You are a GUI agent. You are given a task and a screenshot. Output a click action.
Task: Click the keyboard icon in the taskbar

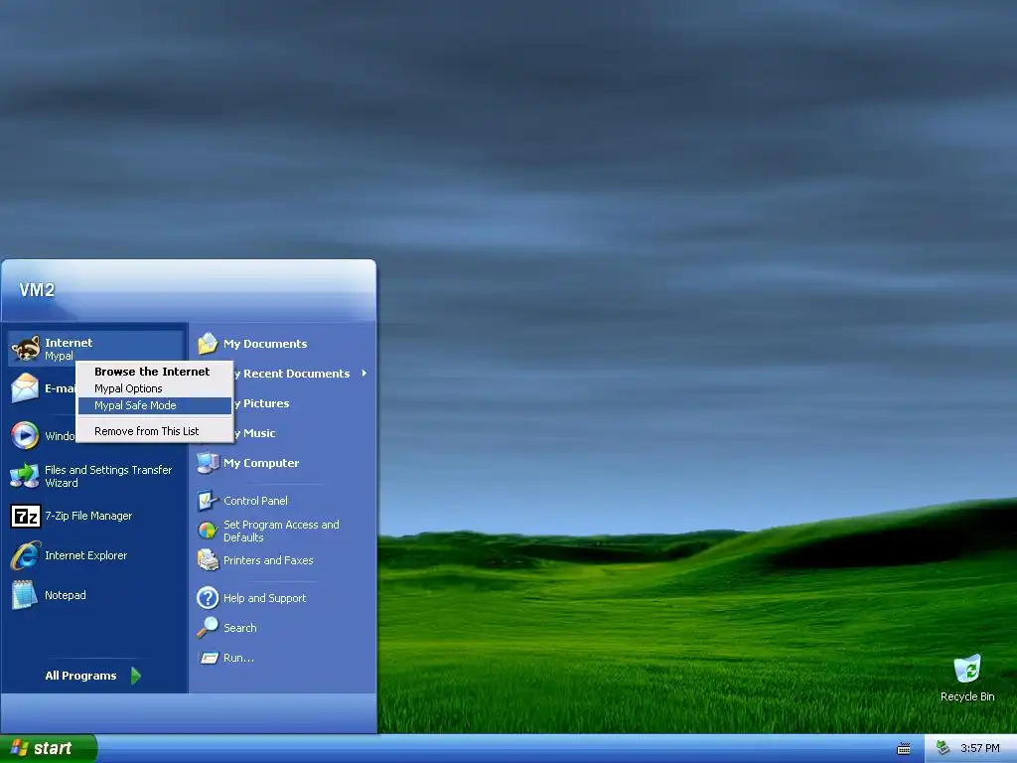[904, 749]
